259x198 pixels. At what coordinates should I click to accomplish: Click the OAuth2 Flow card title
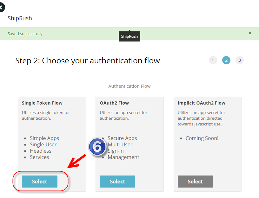114,103
